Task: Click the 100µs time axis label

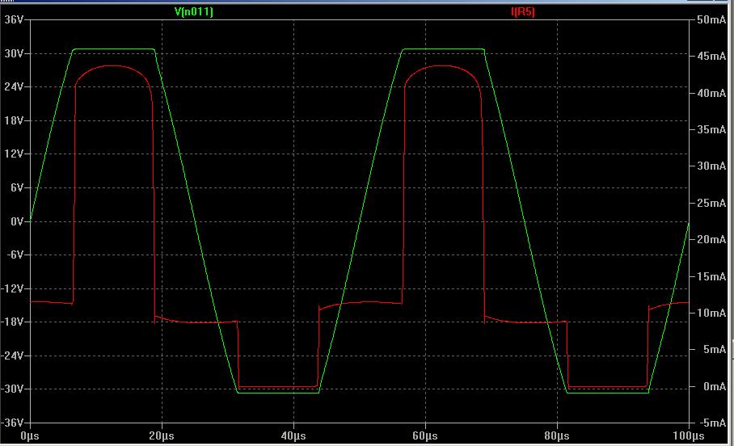Action: tap(689, 435)
